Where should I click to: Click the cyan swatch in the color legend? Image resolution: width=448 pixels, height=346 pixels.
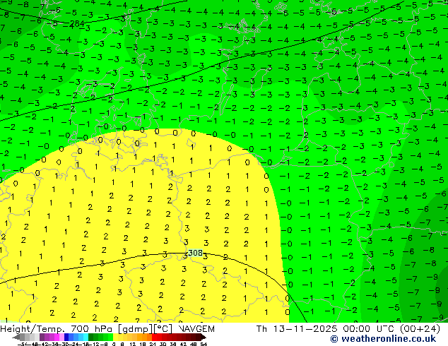click(86, 337)
